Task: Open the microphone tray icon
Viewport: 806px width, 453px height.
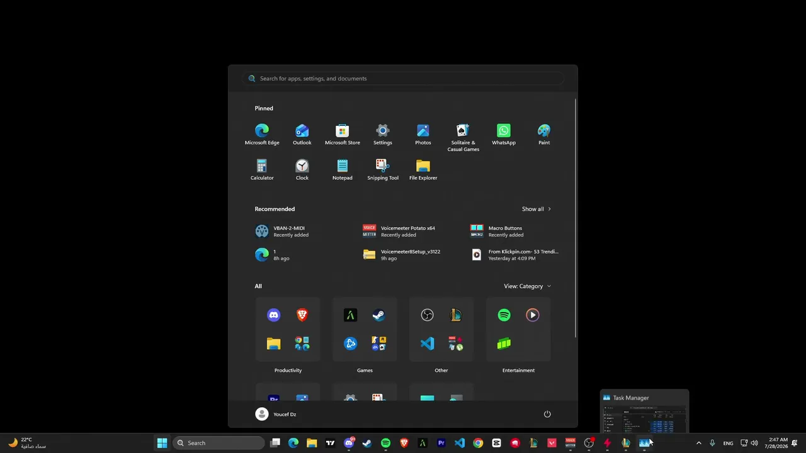Action: pos(712,443)
